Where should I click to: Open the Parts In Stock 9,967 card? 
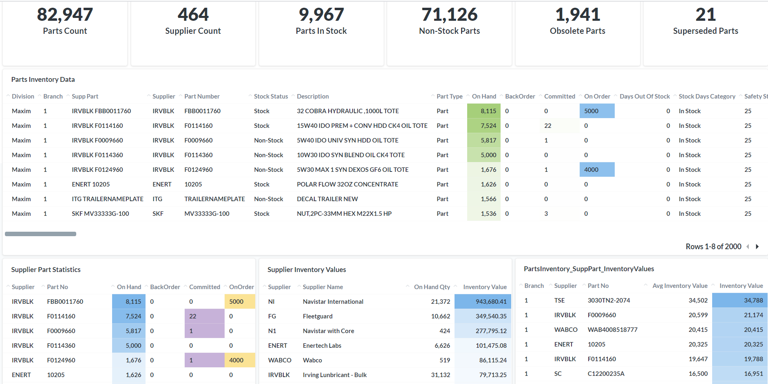click(321, 33)
